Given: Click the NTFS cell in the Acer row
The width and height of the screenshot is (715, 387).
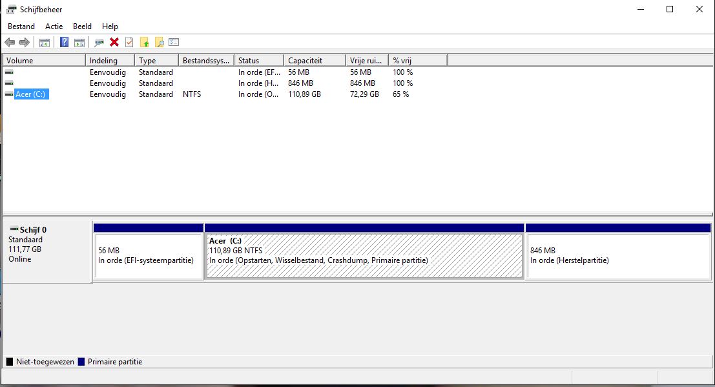Looking at the screenshot, I should pos(192,94).
